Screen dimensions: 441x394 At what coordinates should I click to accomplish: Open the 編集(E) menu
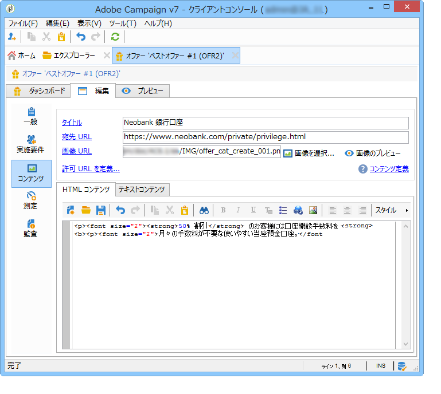click(57, 23)
